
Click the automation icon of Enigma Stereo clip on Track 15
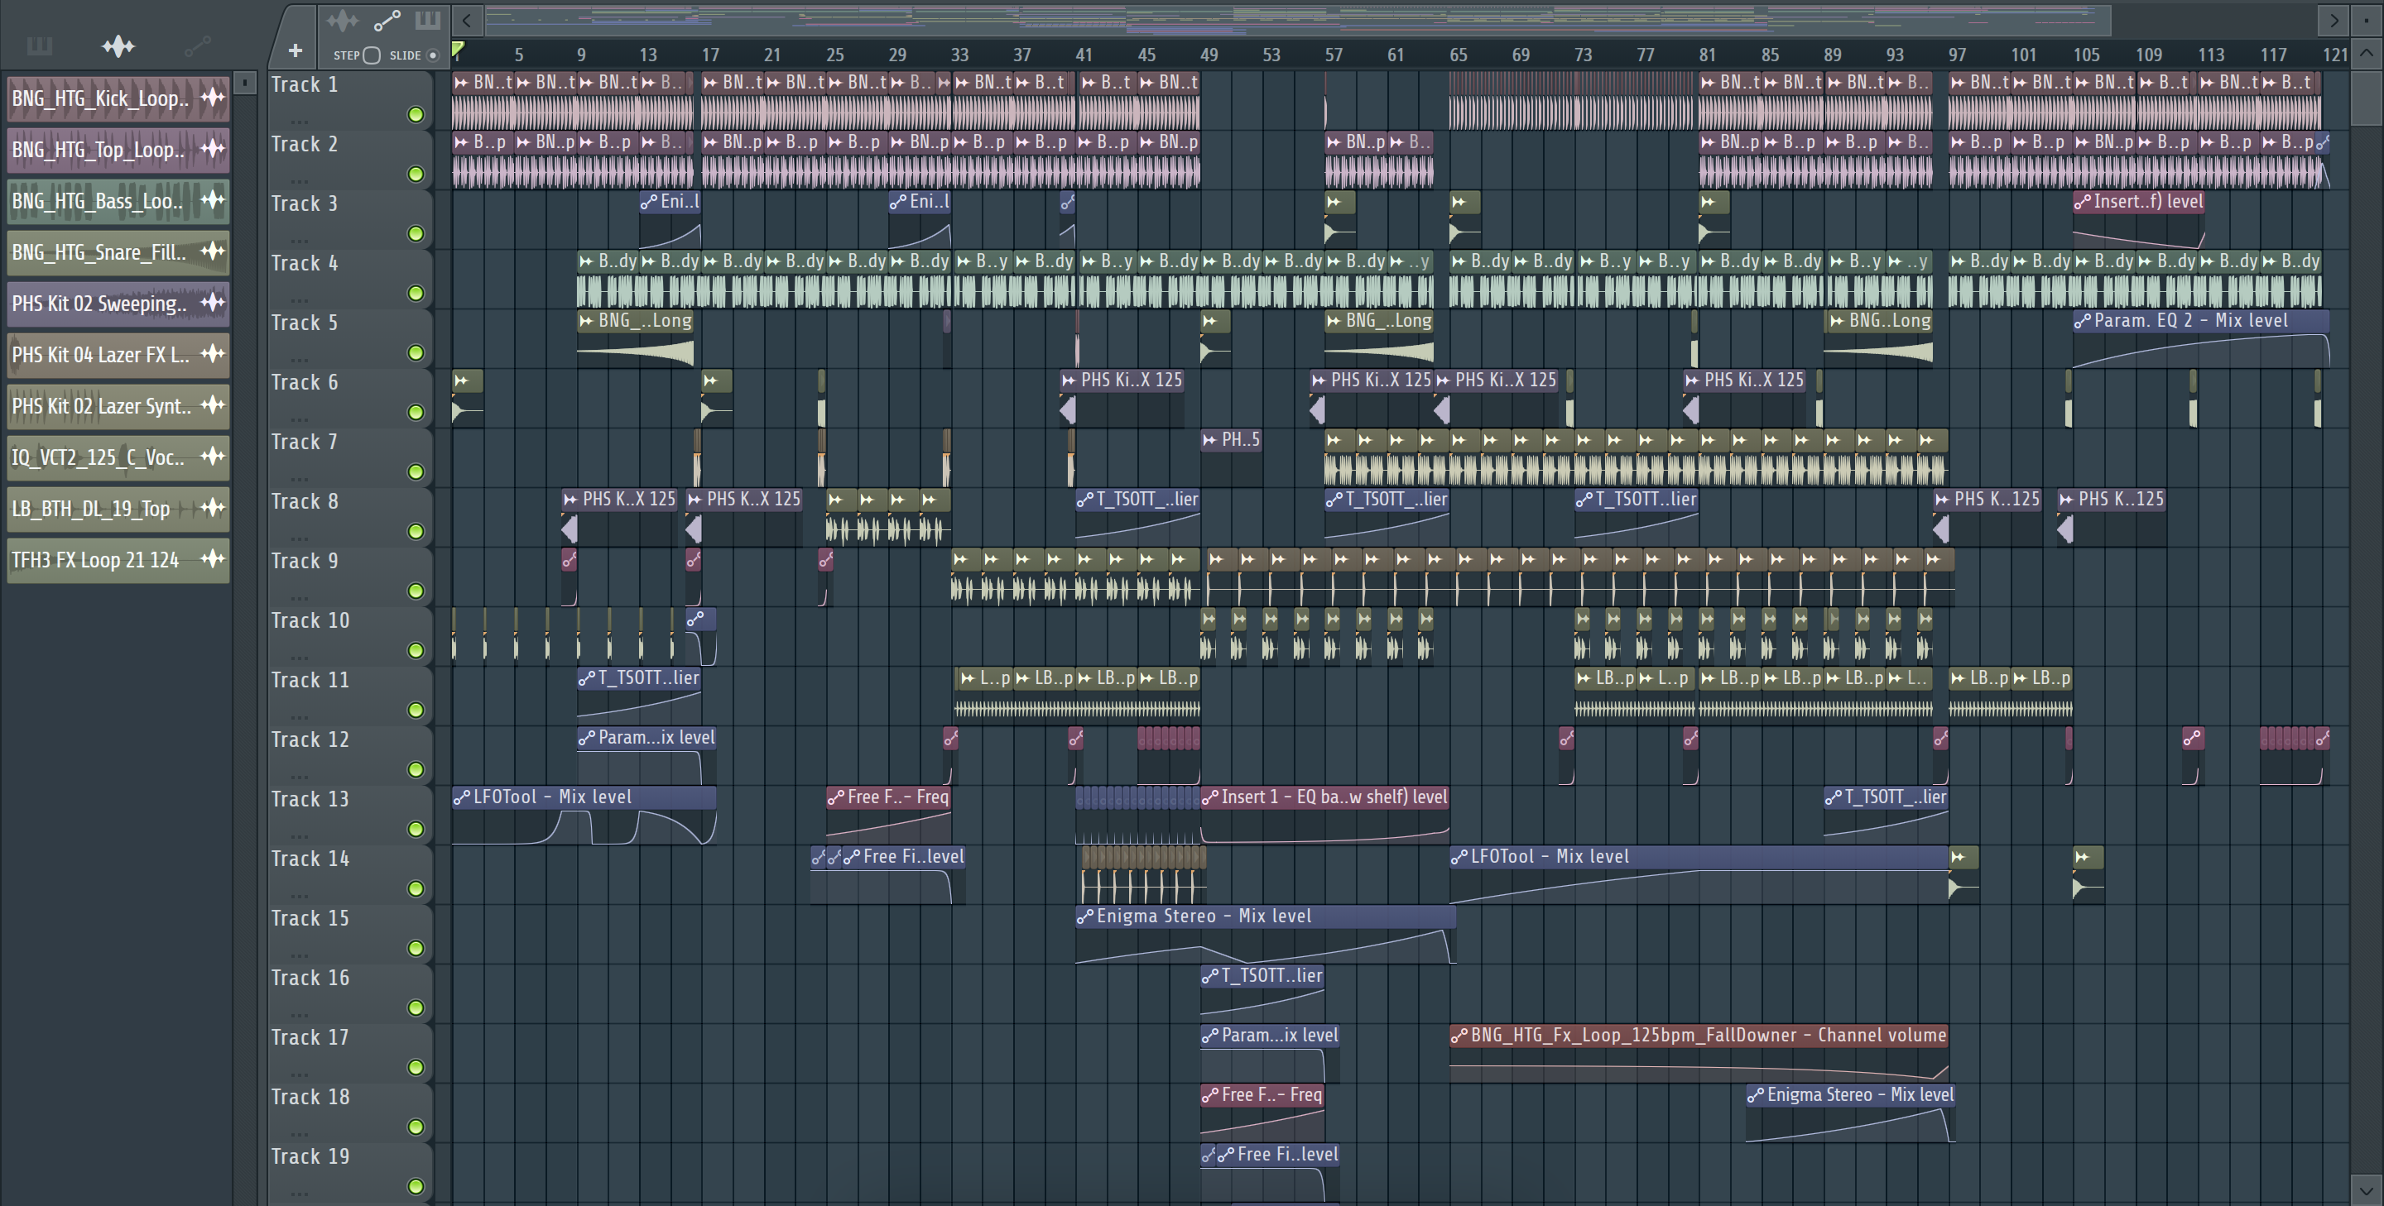tap(1084, 916)
